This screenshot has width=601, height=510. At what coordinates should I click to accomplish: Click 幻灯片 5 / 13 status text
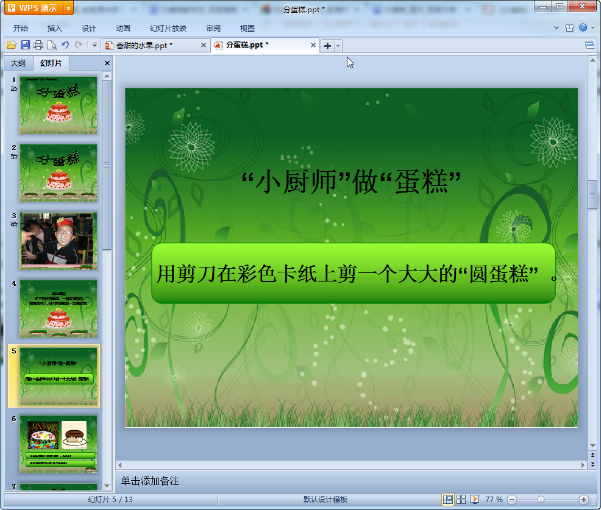pyautogui.click(x=110, y=499)
